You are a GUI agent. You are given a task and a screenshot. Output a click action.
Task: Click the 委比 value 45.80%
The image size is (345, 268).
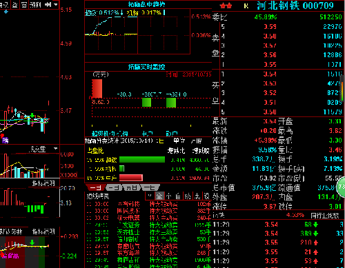pyautogui.click(x=266, y=17)
